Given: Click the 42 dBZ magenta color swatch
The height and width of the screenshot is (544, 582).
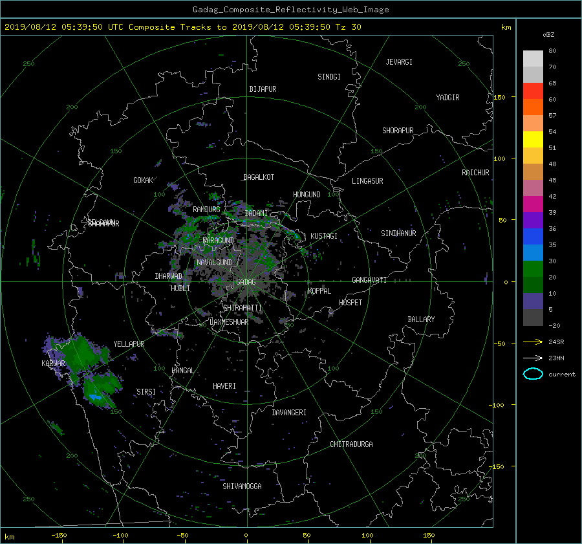Looking at the screenshot, I should click(533, 204).
